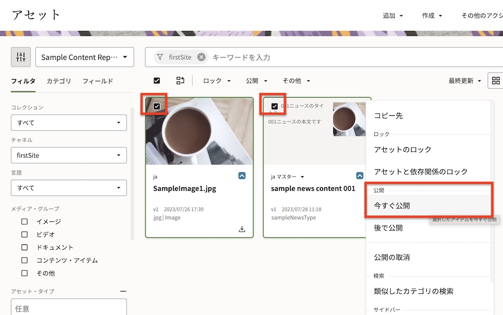
Task: Open the Sample Content Repository selector
Action: tap(84, 57)
